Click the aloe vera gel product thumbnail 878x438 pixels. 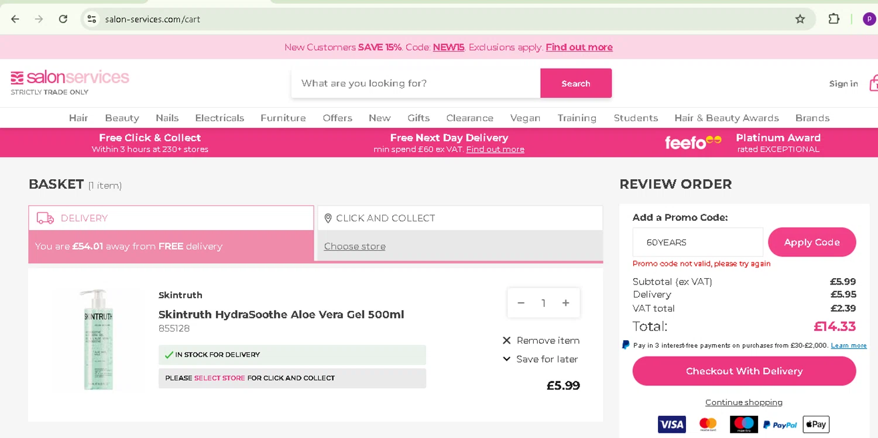click(x=98, y=340)
